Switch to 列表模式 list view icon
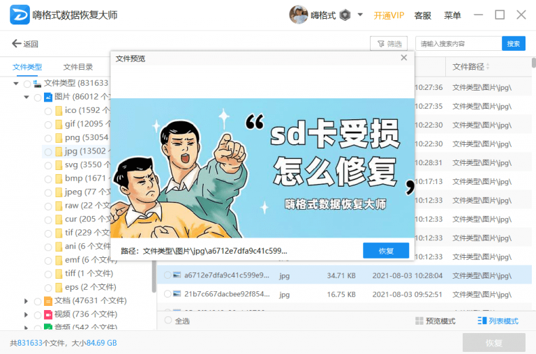This screenshot has height=354, width=536. pos(482,321)
